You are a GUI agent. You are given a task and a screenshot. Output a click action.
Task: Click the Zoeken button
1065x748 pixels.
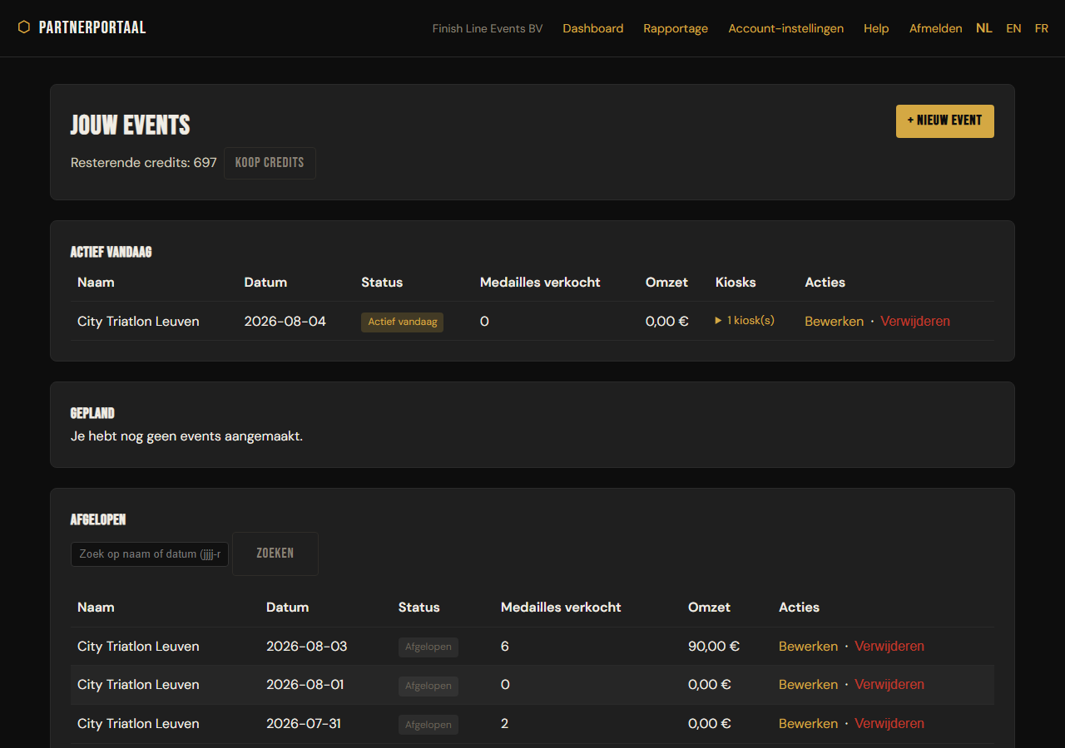tap(275, 554)
